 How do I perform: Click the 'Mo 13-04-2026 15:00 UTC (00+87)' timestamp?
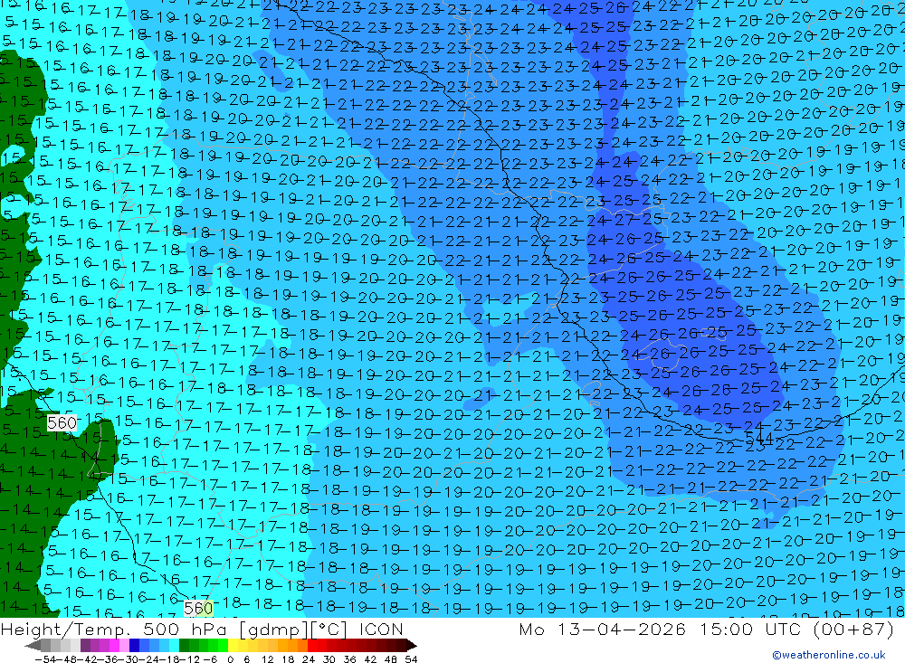click(706, 629)
